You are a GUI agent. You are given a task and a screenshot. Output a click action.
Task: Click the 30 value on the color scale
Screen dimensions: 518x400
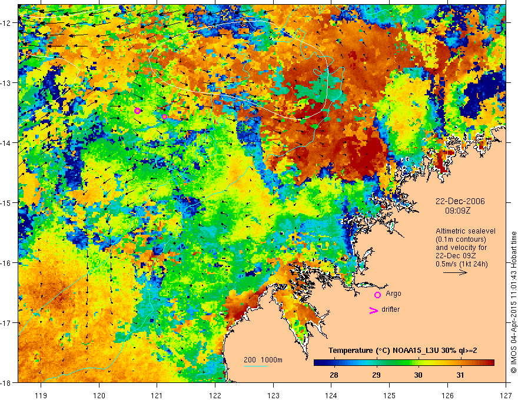419,375
